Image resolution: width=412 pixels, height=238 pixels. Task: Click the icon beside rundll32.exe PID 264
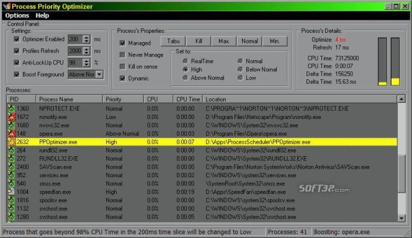(x=11, y=151)
